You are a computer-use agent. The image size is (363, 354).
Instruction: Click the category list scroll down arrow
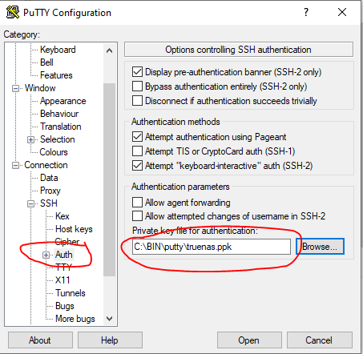(109, 319)
